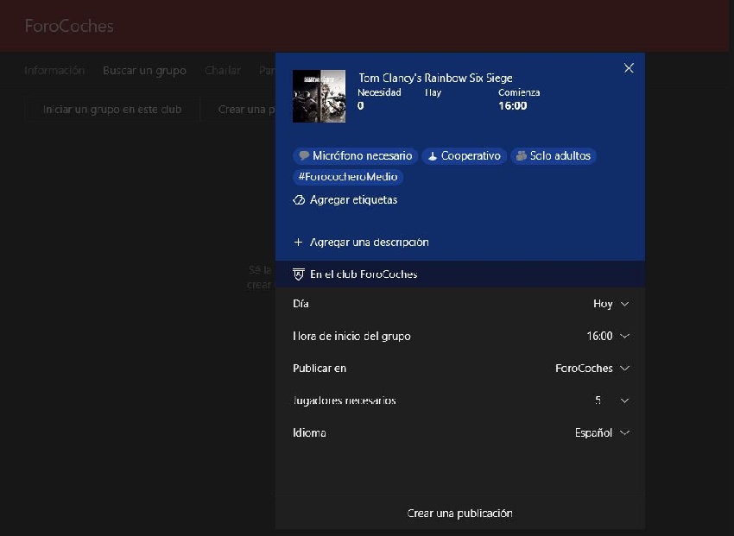Image resolution: width=734 pixels, height=536 pixels.
Task: Click Iniciar un grupo en este club button
Action: 112,110
